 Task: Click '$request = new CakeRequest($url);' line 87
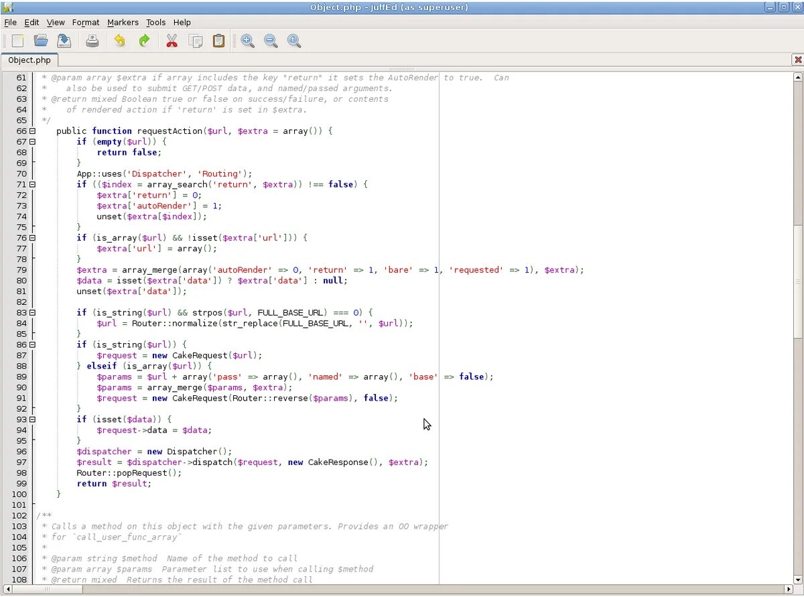180,356
